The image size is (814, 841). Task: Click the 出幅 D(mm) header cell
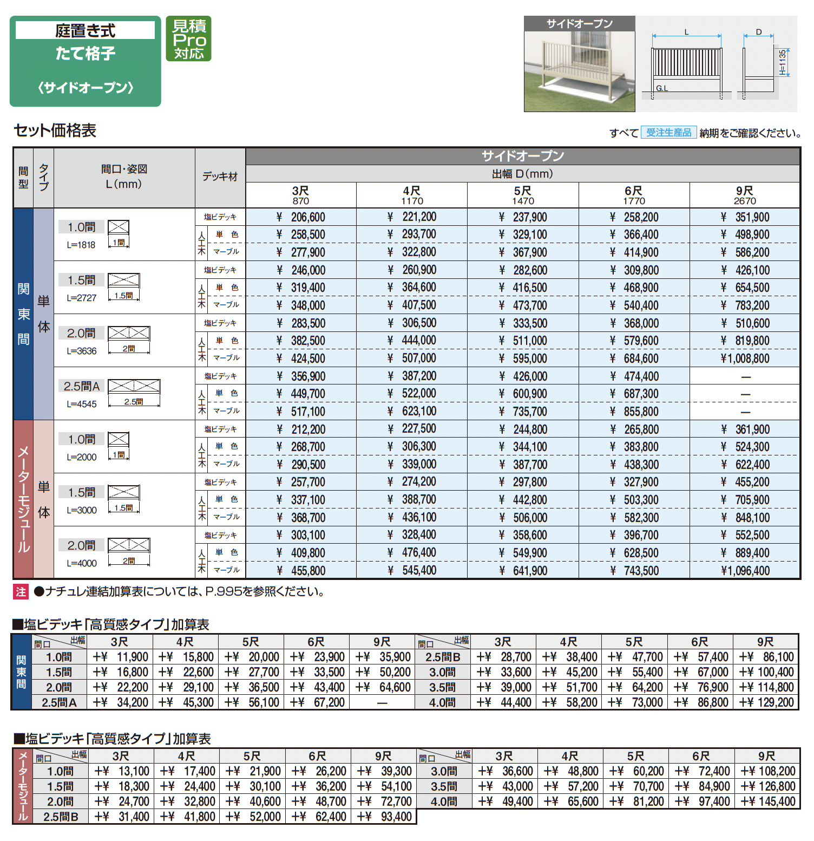pos(523,174)
